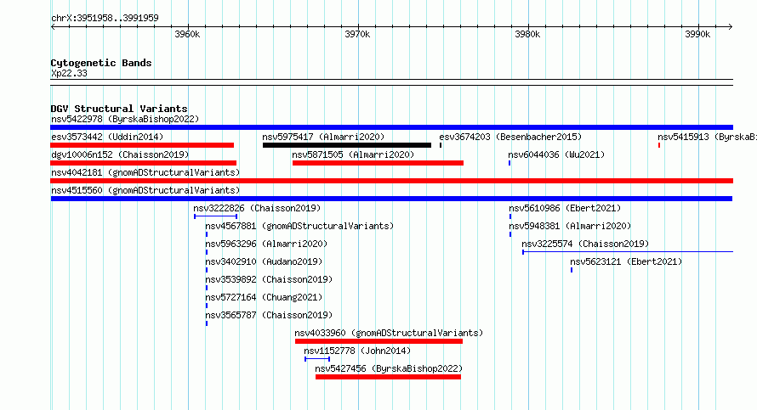Open nsv5610986 (Ebert2021) label
Screen dimensions: 757x410
(x=565, y=208)
